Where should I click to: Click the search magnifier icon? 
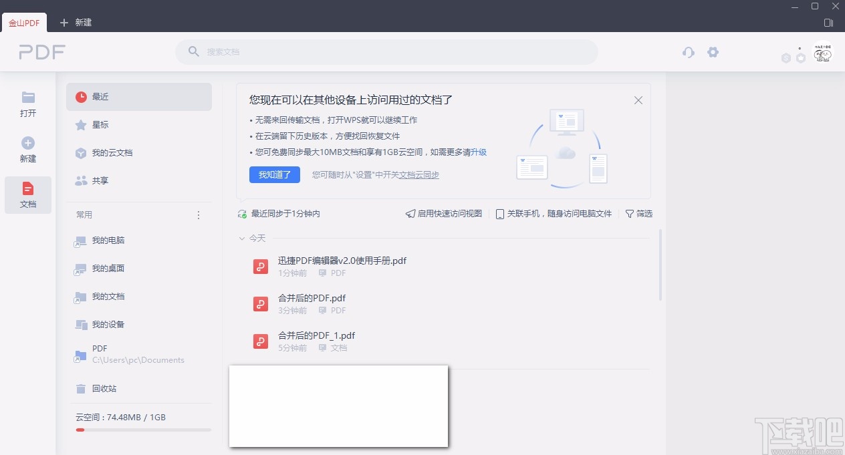[194, 51]
